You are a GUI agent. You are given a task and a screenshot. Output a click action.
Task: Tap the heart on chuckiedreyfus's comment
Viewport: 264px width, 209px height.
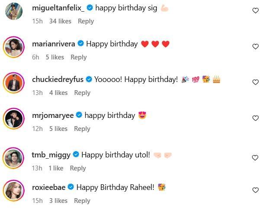pos(255,82)
